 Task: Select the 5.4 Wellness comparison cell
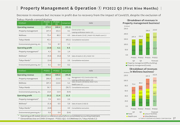click(69, 56)
